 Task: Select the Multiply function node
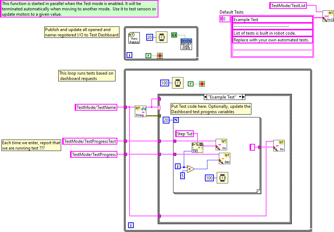coord(191,168)
